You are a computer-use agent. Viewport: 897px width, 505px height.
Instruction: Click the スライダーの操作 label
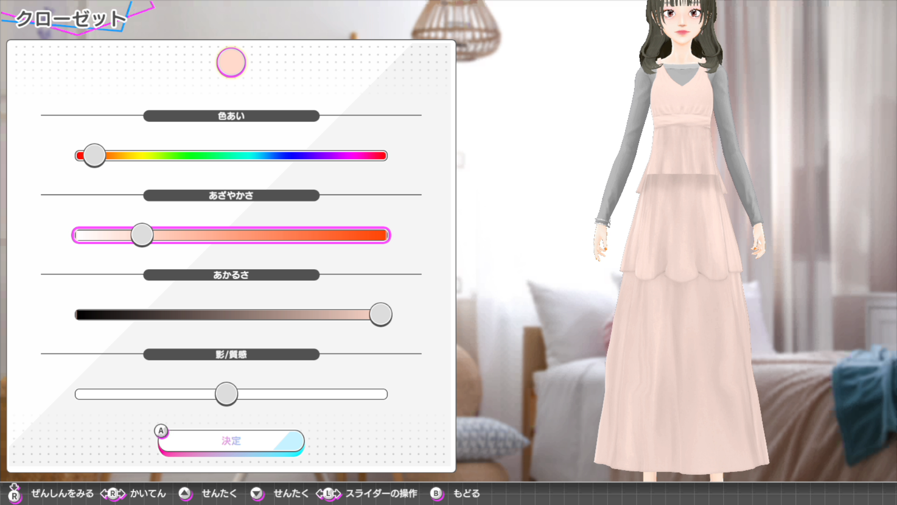381,493
